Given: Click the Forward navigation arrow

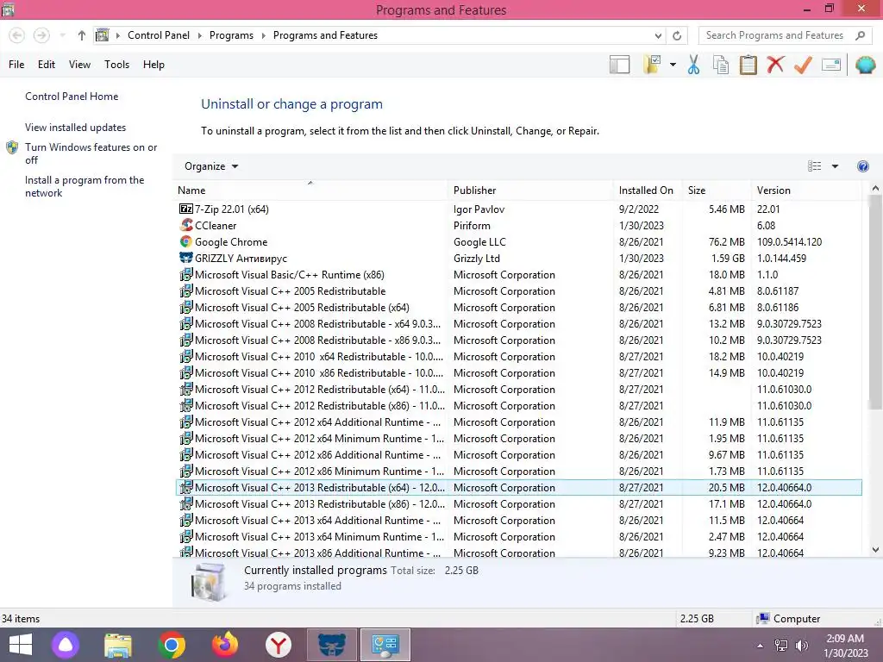Looking at the screenshot, I should tap(41, 35).
